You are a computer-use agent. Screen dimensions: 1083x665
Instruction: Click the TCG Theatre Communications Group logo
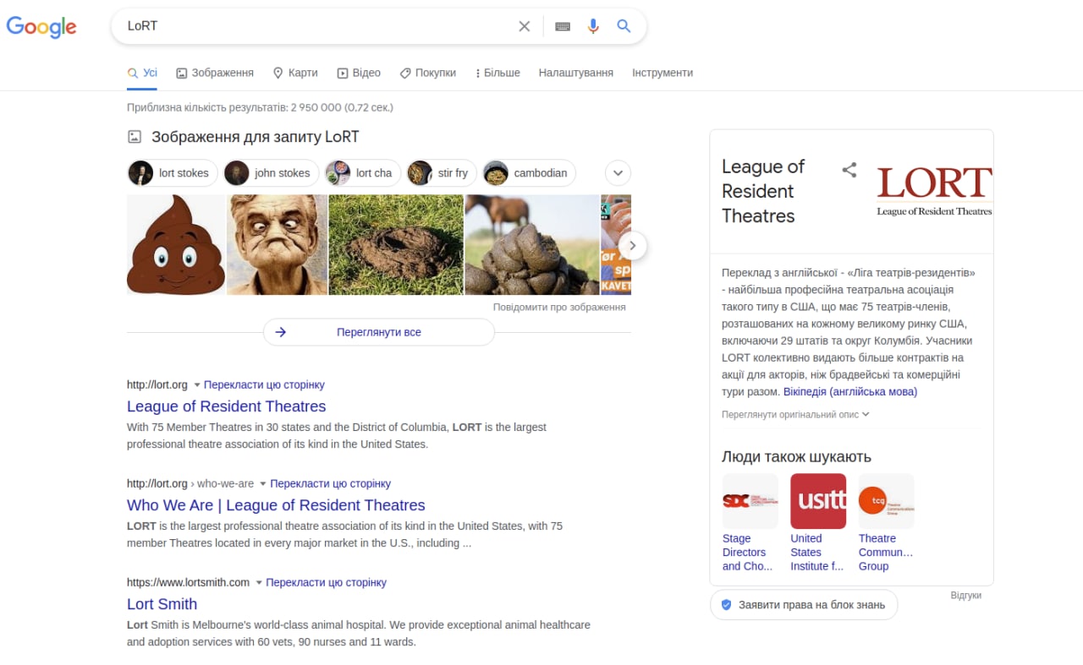[886, 501]
